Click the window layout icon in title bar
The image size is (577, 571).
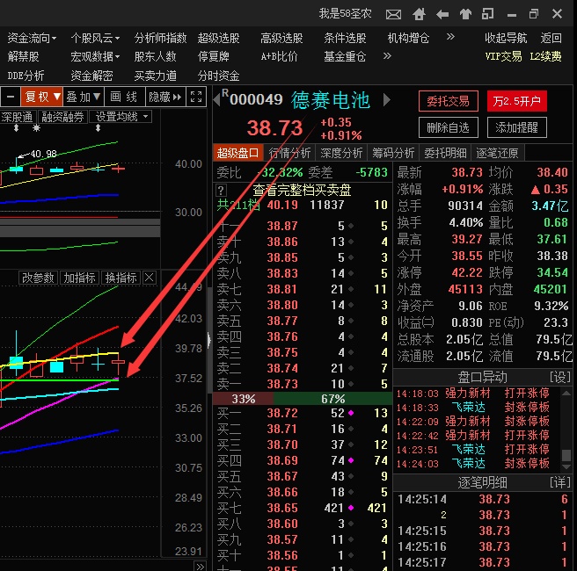[487, 14]
